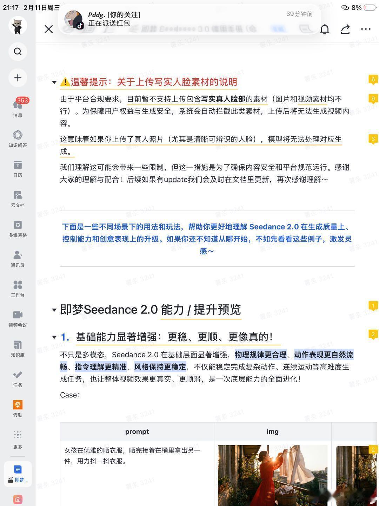Open 视频会议 video meeting in sidebar

pyautogui.click(x=18, y=319)
